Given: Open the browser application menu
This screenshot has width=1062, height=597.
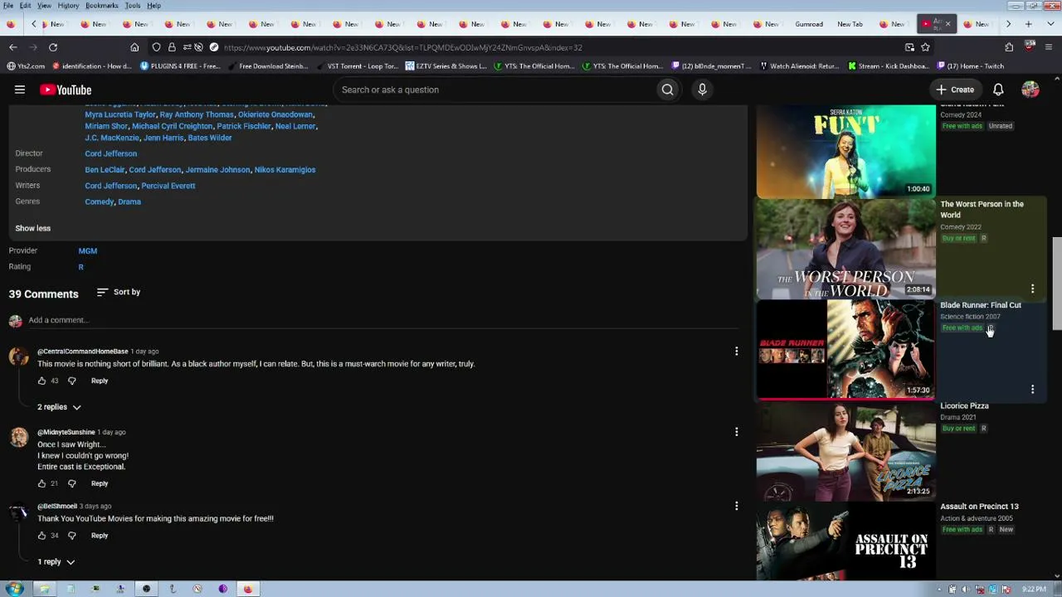Looking at the screenshot, I should (1049, 47).
